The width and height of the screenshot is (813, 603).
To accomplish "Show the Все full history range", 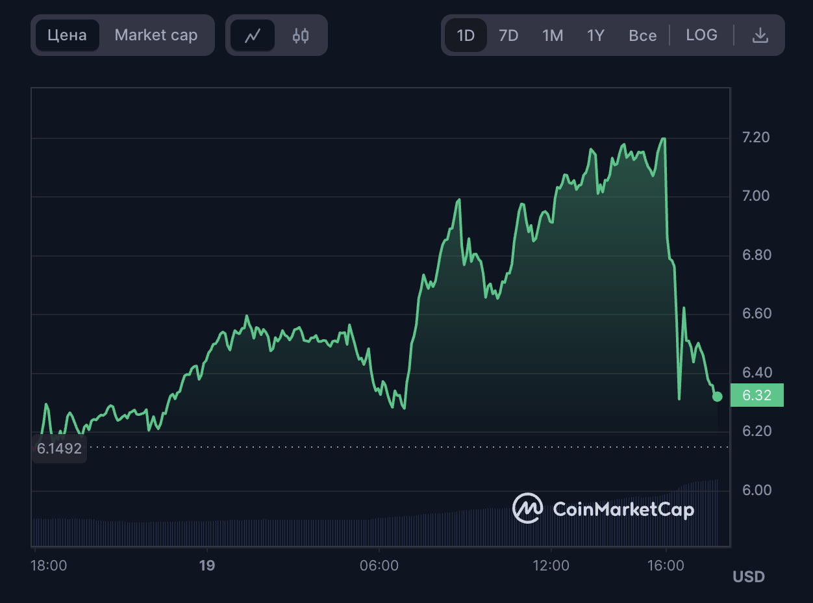I will pos(642,35).
